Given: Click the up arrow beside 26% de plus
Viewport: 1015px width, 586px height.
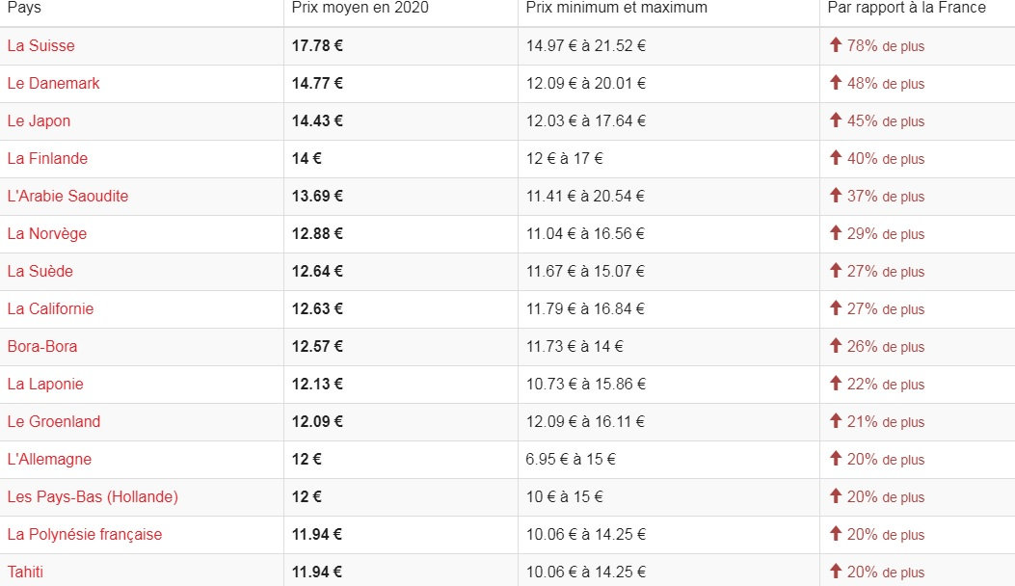Looking at the screenshot, I should click(836, 346).
